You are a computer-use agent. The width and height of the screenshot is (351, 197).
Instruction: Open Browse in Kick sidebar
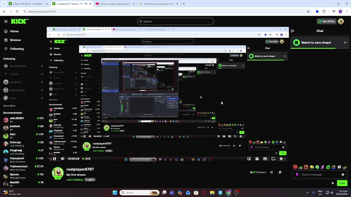pyautogui.click(x=12, y=40)
